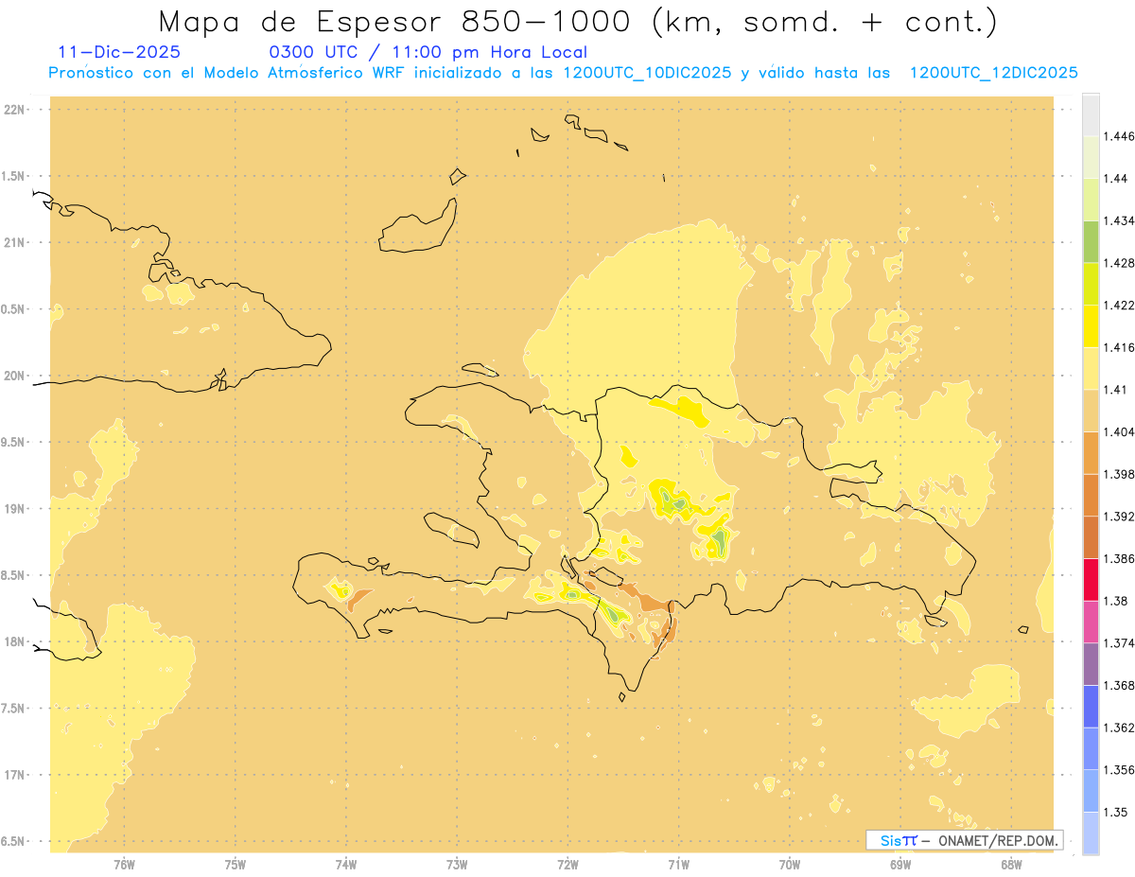Click the longitude label "75W"
This screenshot has height=877, width=1135.
pyautogui.click(x=236, y=864)
